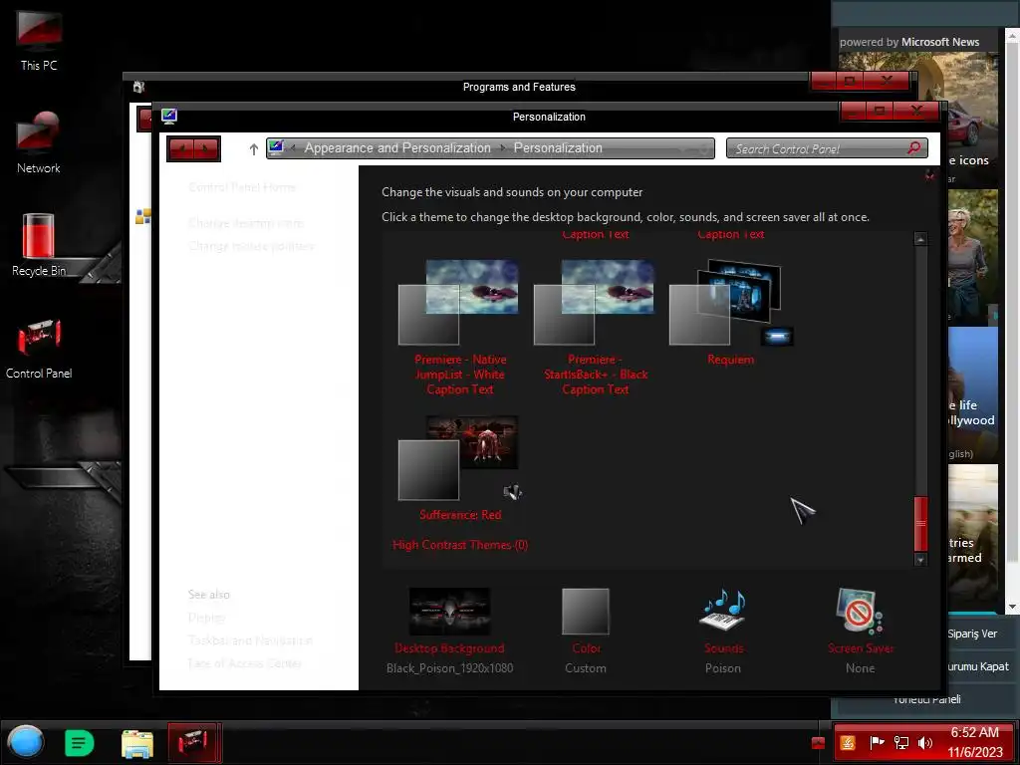Click the help icon in Personalization pane
The height and width of the screenshot is (765, 1020).
[929, 175]
